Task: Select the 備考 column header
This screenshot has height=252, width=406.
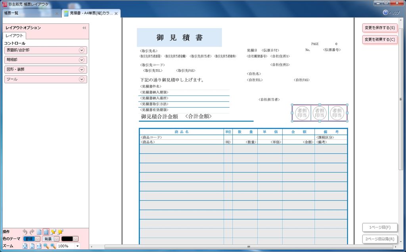Action: click(x=331, y=132)
